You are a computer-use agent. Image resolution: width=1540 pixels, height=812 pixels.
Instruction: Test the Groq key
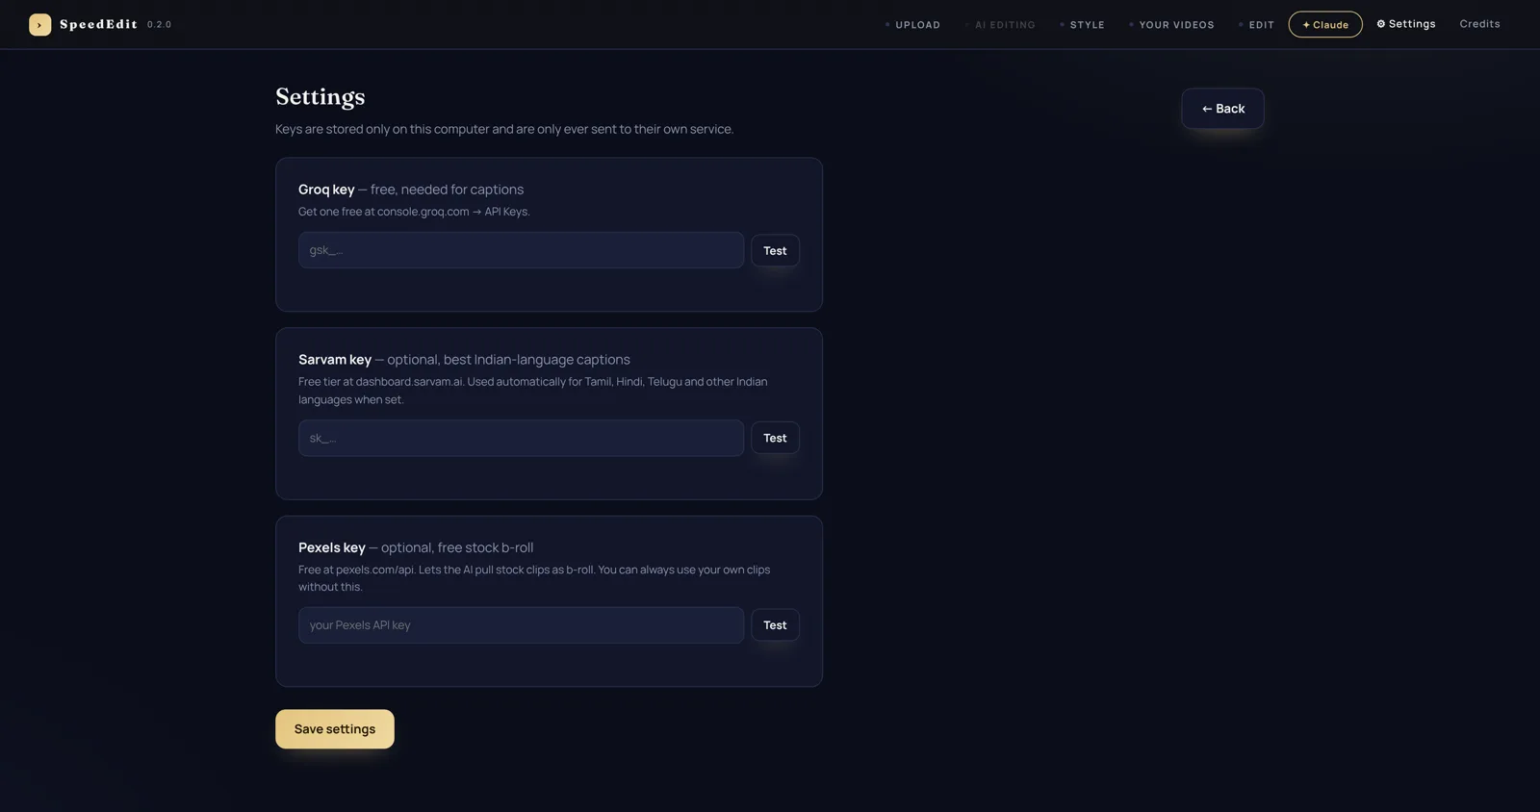(775, 250)
